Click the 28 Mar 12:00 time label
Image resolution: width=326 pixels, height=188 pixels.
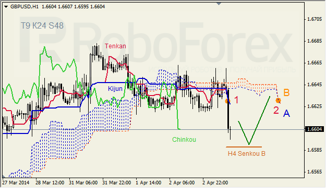click(x=50, y=183)
